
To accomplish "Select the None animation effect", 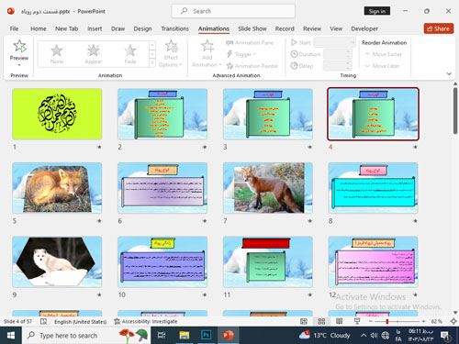I will [57, 54].
